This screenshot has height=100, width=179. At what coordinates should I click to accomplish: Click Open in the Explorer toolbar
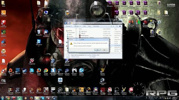tap(77, 26)
